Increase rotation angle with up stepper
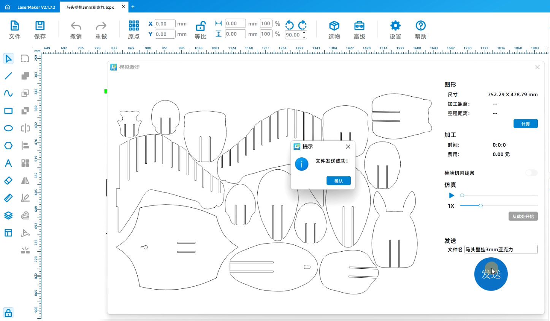Viewport: 550px width, 321px height. (x=304, y=33)
